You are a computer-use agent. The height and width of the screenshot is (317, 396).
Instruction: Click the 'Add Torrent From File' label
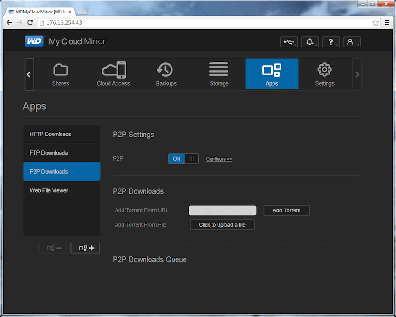click(x=141, y=225)
